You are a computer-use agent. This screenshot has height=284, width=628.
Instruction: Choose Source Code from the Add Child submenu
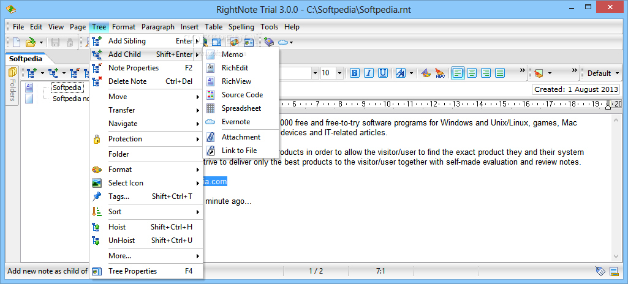(241, 95)
